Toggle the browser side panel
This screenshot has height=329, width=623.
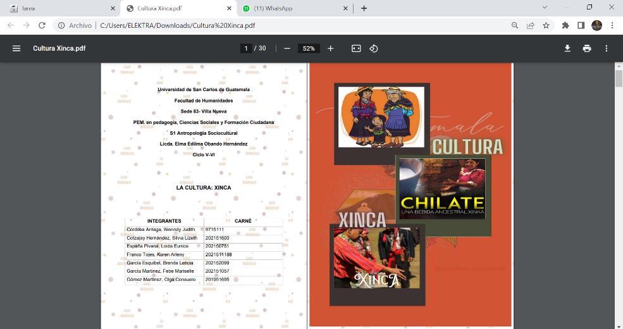(581, 25)
